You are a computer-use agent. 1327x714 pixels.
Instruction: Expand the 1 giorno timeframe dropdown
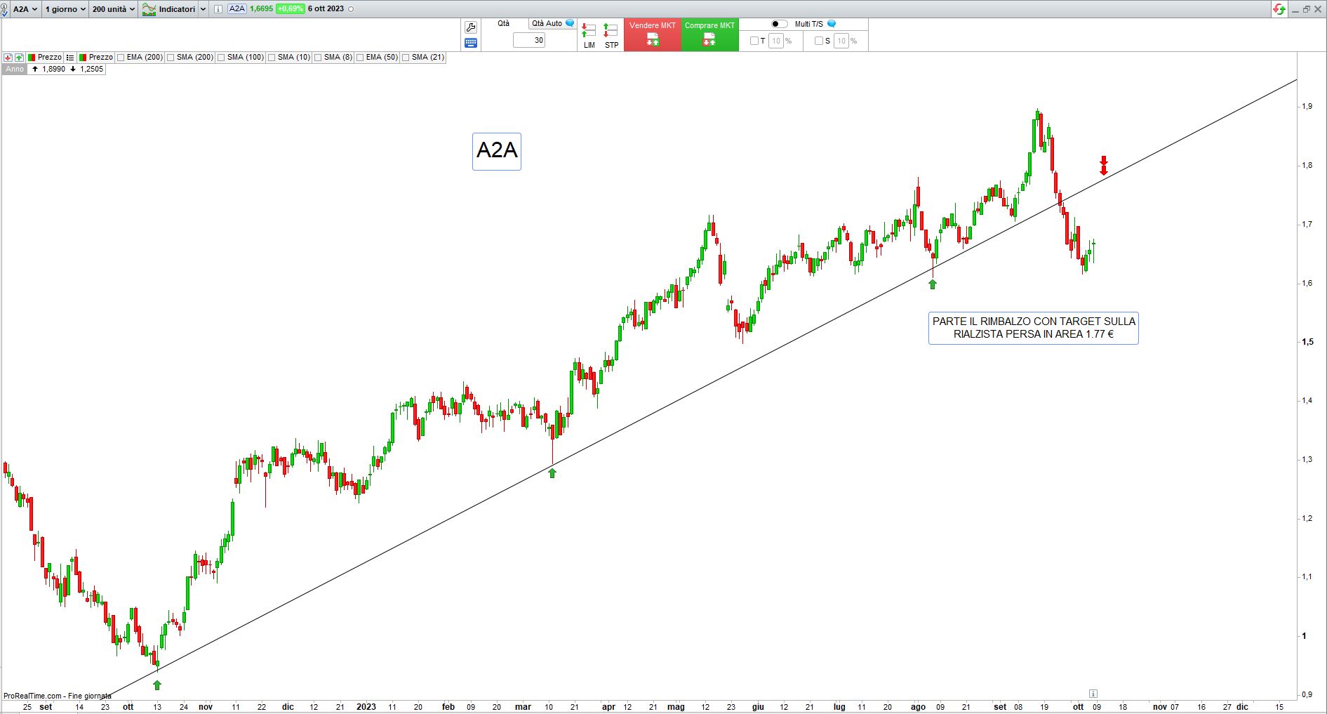coord(65,9)
